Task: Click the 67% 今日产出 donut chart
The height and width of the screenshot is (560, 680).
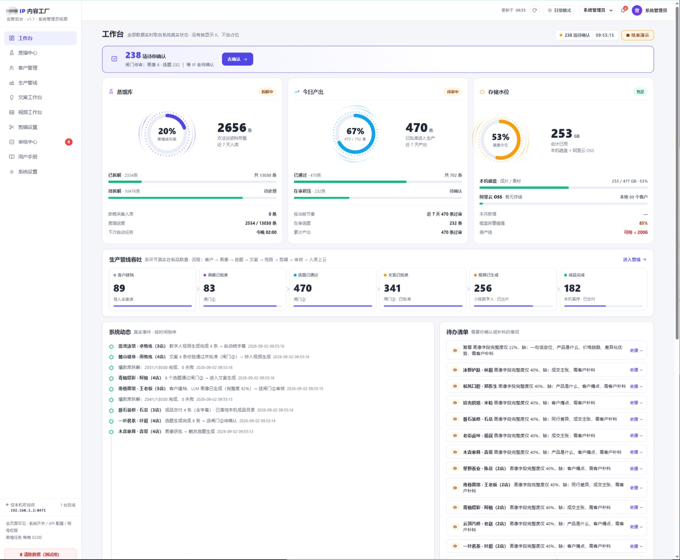Action: tap(355, 134)
